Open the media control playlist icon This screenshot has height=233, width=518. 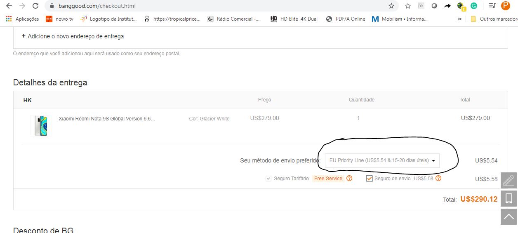coord(492,6)
